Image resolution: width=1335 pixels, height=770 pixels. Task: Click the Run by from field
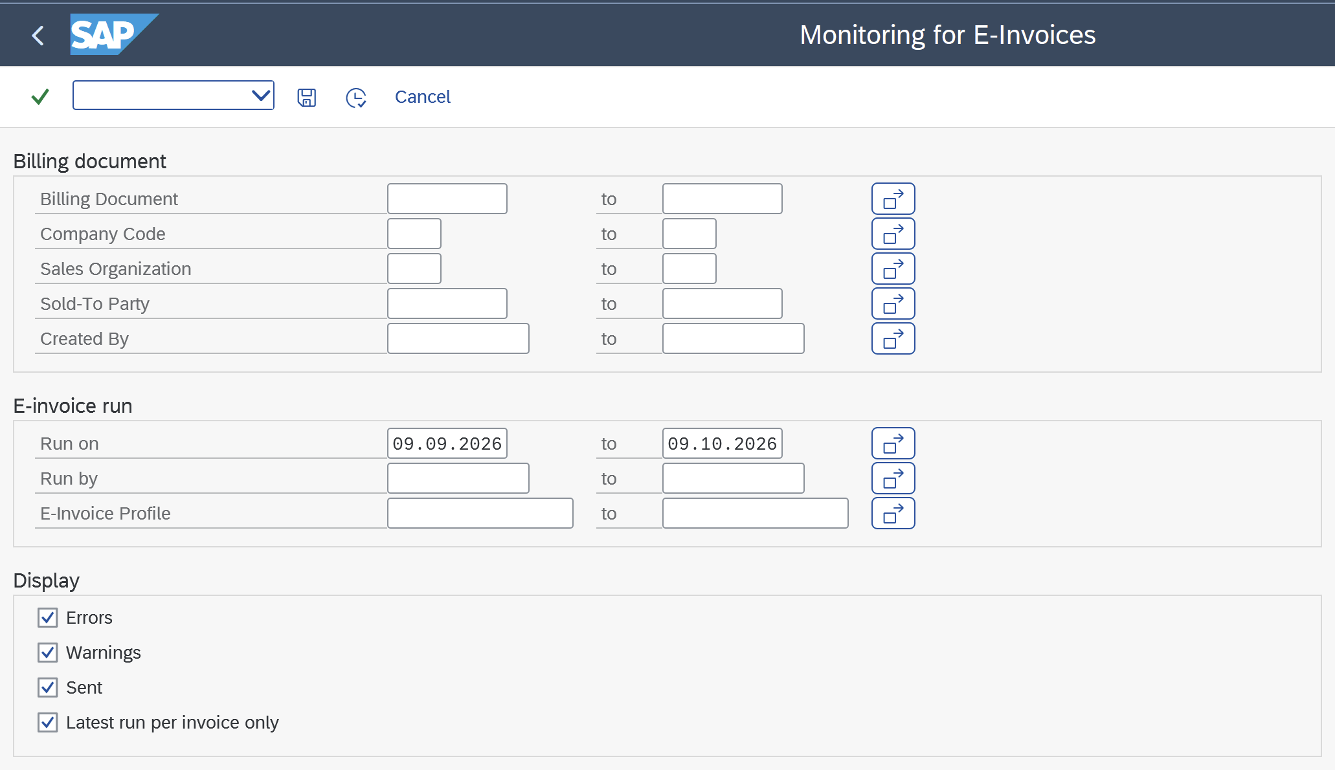tap(458, 478)
